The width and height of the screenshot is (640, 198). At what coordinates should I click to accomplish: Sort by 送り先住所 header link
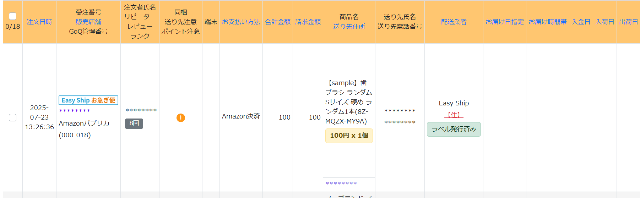tap(349, 27)
